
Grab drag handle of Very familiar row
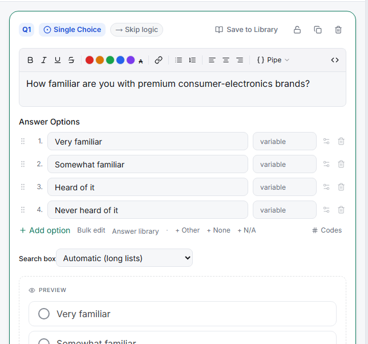point(23,141)
